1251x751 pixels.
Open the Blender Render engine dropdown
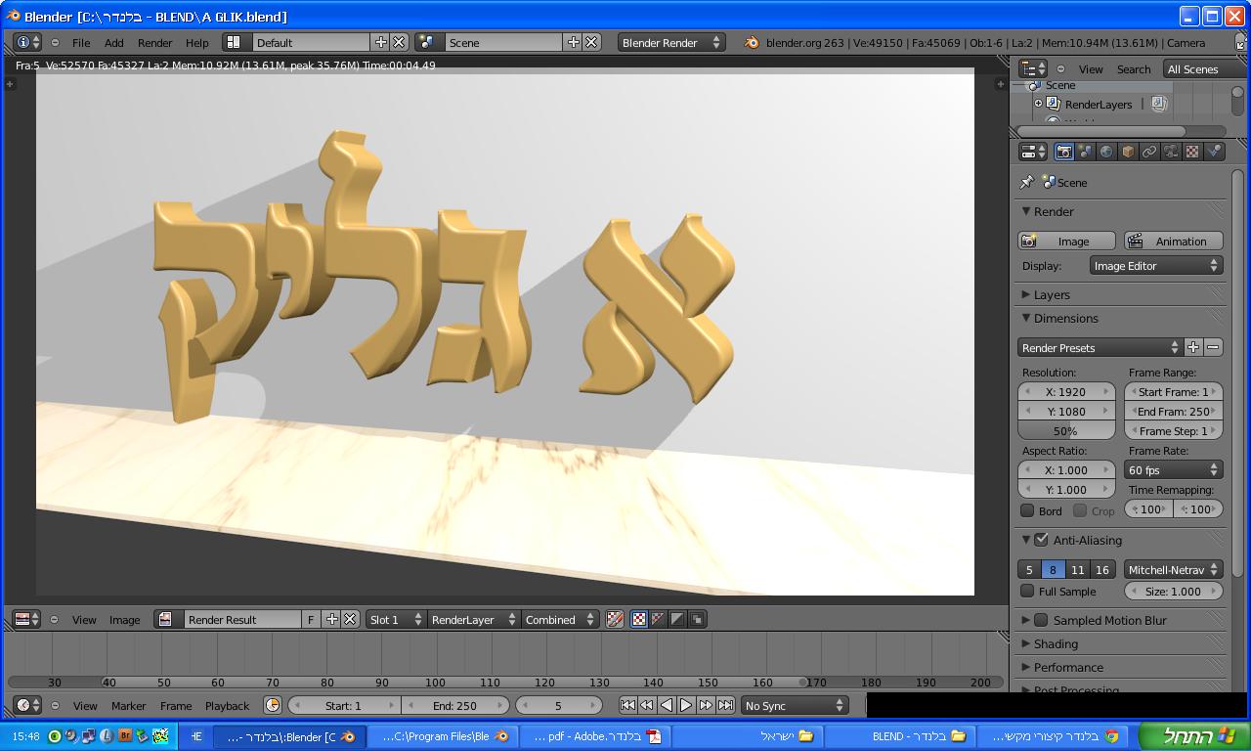671,42
